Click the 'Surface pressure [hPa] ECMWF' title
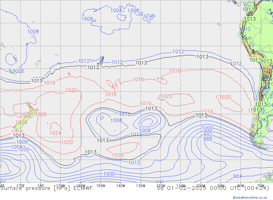 coord(46,188)
